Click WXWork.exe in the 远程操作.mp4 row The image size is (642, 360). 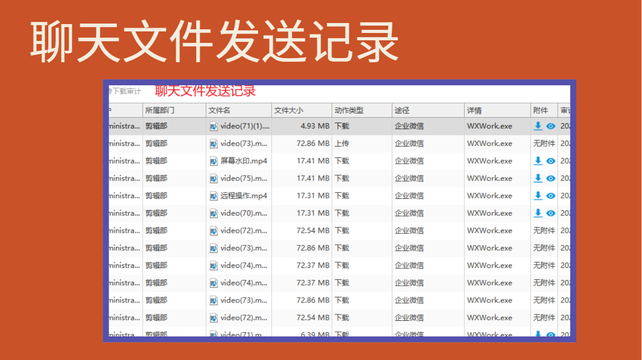(x=490, y=196)
